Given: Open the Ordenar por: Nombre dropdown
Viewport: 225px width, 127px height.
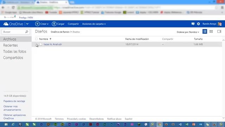Looking at the screenshot, I should click(188, 32).
